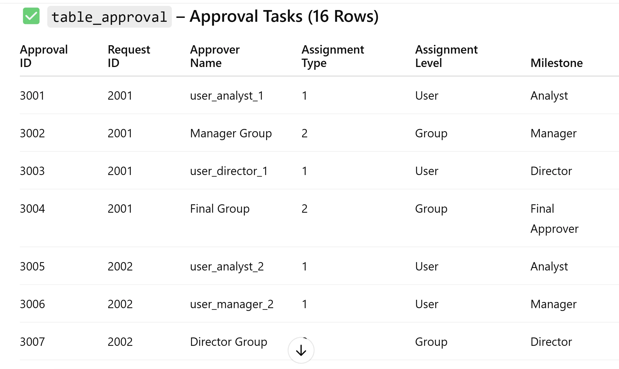619x369 pixels.
Task: Click the green checkmark icon
Action: click(x=31, y=16)
